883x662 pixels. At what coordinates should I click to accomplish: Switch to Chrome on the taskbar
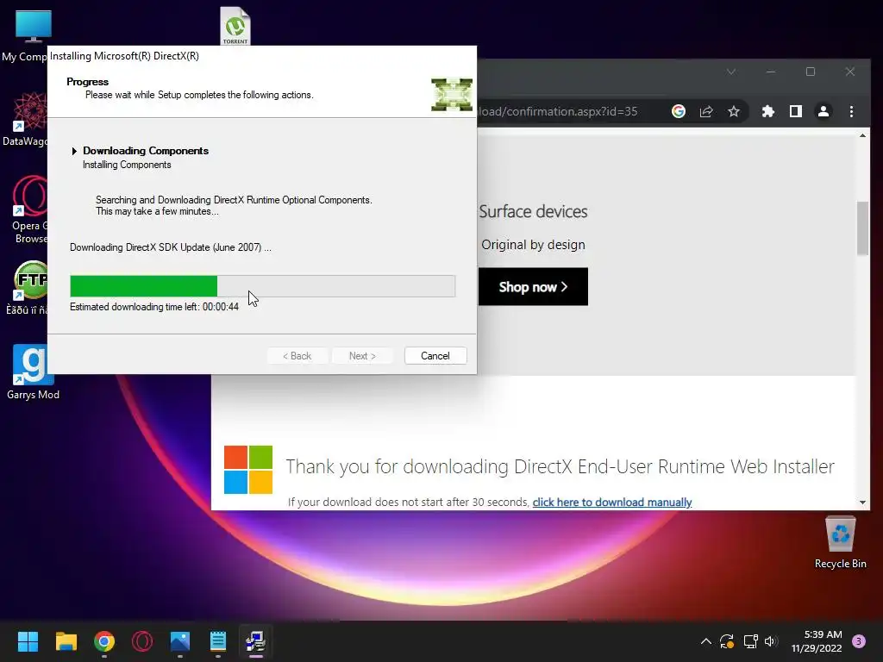[x=104, y=641]
